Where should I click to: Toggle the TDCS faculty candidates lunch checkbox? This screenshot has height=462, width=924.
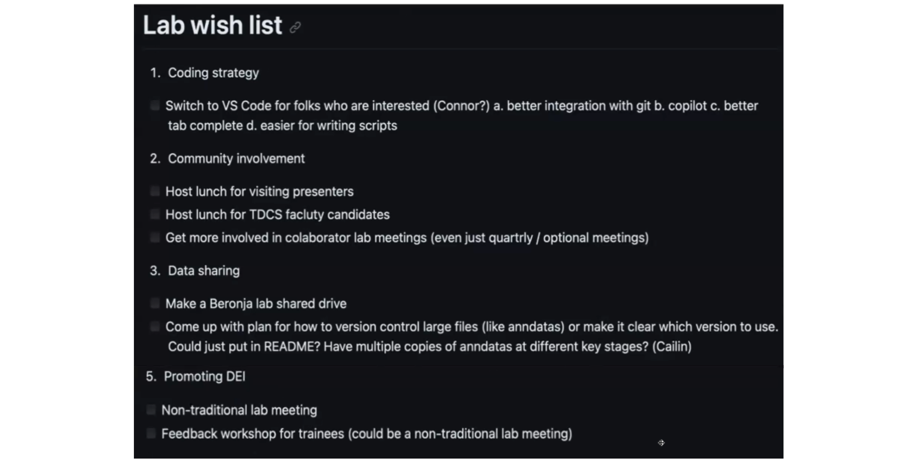click(x=155, y=214)
